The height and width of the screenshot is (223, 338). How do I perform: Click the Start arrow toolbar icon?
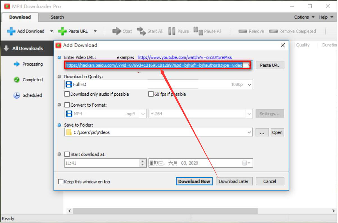117,31
